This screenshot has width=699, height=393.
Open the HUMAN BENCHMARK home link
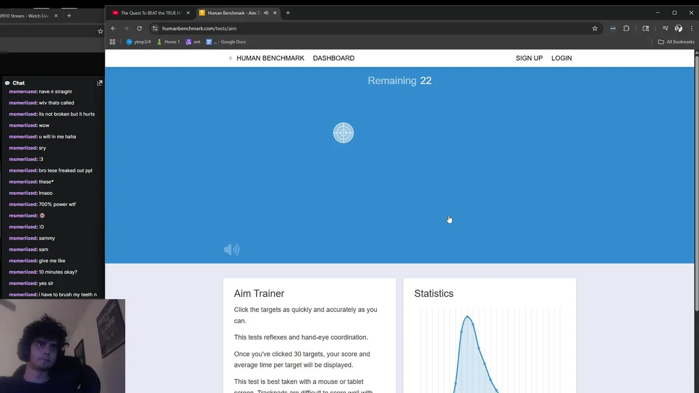click(x=270, y=58)
